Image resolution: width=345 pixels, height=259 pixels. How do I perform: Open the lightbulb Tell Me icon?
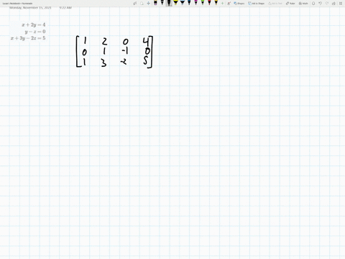313,4
